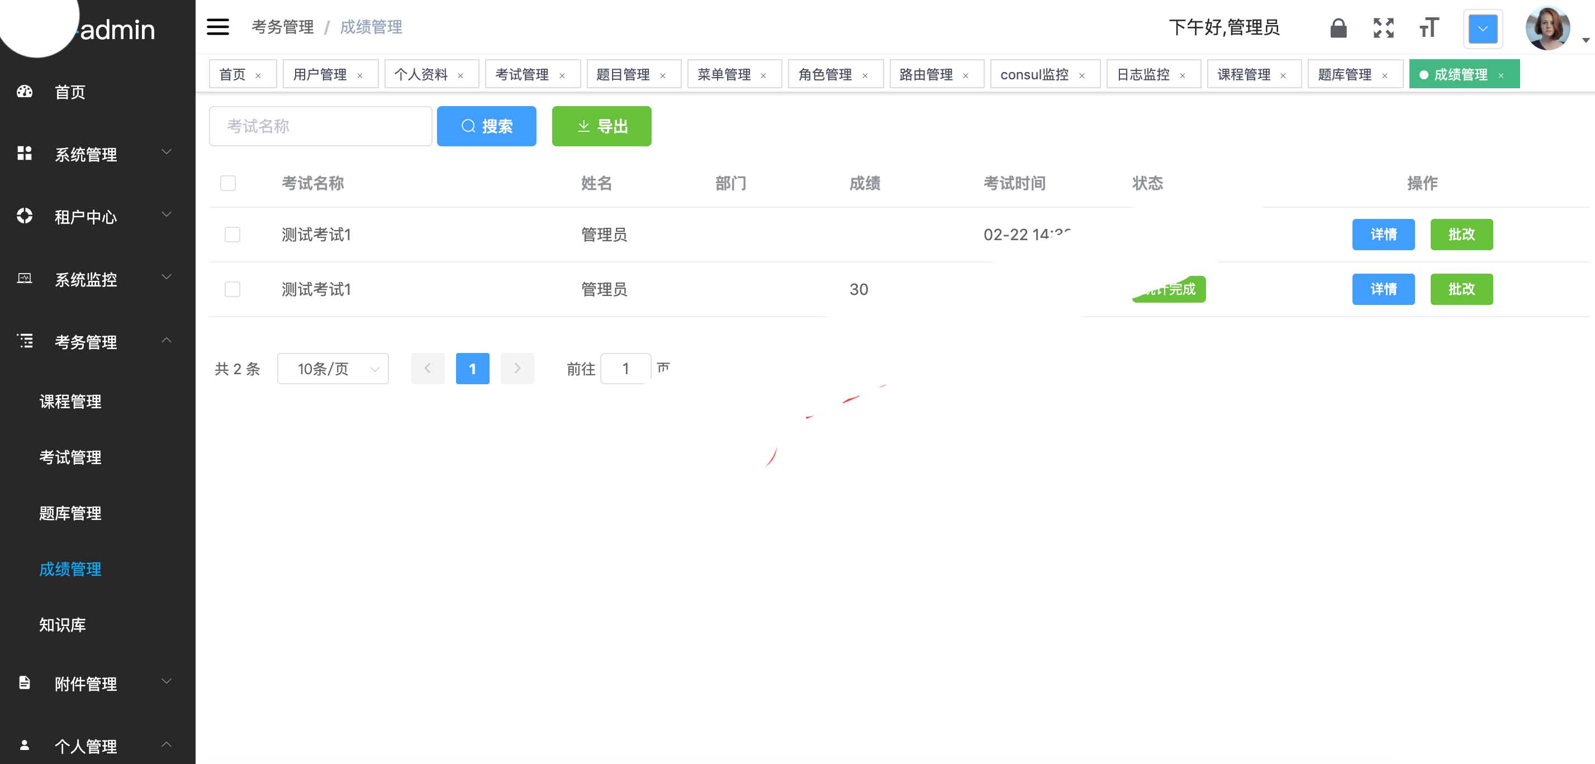Check the second row checkbox with score 30

click(x=232, y=289)
